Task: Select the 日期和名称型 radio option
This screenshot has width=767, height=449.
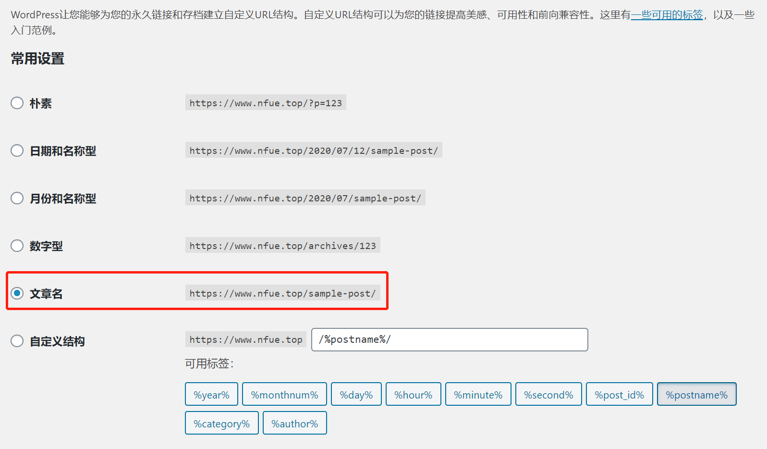Action: (17, 150)
